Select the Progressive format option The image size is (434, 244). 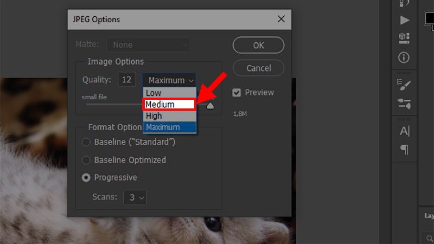86,177
